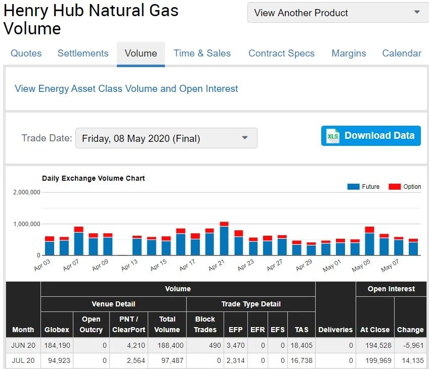Click the Apr 21 bar in chart
The image size is (429, 369).
(x=224, y=240)
